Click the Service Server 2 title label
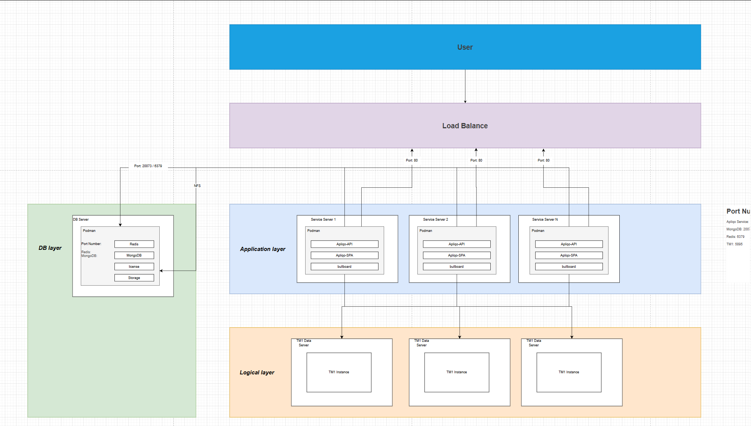Screen dimensions: 751x426 435,220
